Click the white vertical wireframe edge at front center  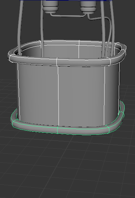(58, 96)
